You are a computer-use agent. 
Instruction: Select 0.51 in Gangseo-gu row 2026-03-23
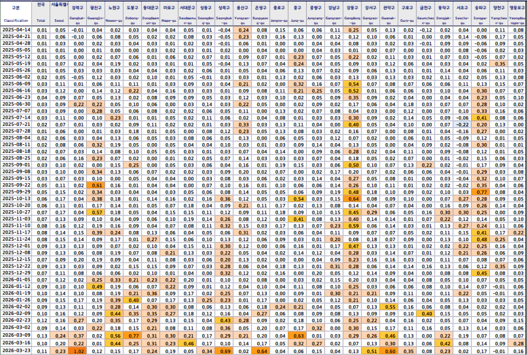pos(370,351)
